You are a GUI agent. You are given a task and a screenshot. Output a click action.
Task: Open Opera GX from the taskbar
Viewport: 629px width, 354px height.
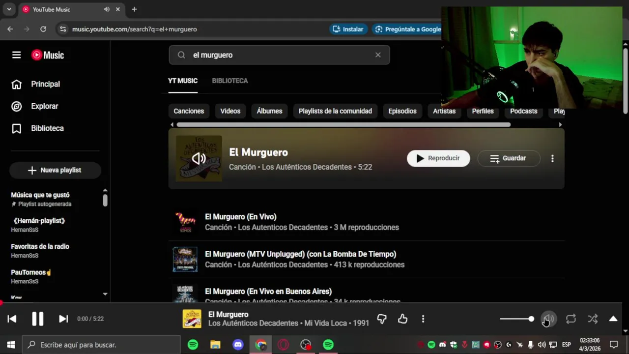(x=283, y=345)
